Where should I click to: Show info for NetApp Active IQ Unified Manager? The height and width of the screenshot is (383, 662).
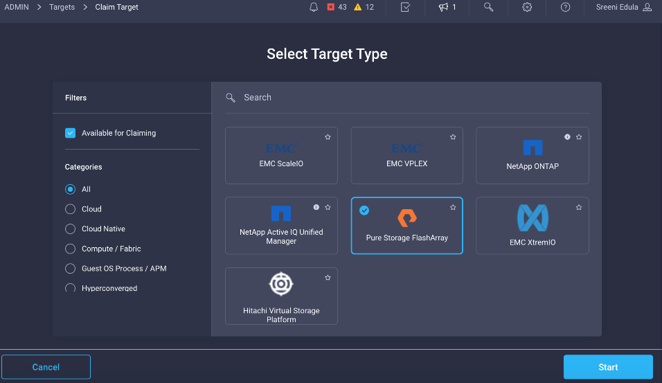tap(316, 207)
